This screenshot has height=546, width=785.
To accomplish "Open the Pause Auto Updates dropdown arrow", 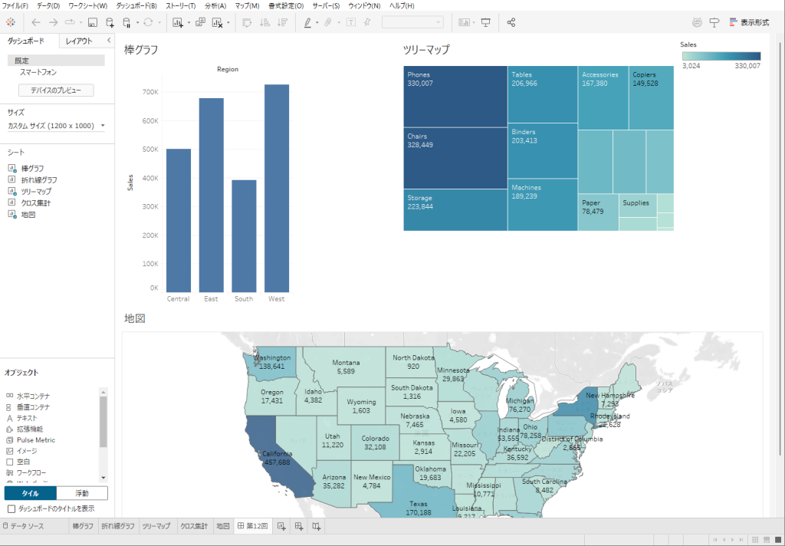I will pyautogui.click(x=138, y=23).
